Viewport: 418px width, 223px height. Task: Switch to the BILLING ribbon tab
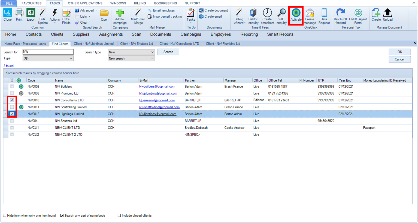point(140,3)
